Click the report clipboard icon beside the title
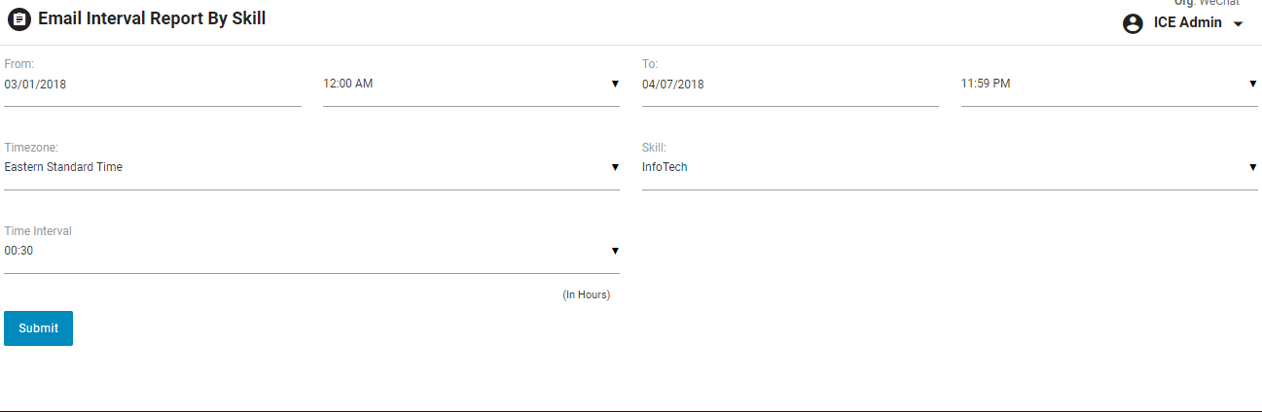 pyautogui.click(x=19, y=19)
